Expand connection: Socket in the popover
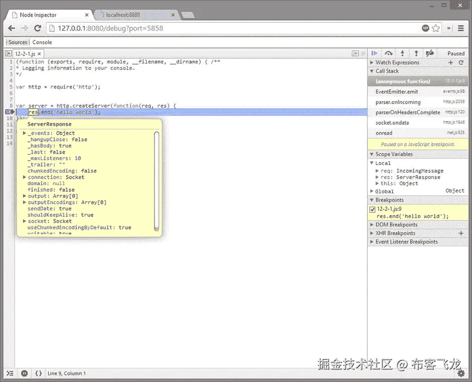Screen dimensions: 472x382 point(24,177)
